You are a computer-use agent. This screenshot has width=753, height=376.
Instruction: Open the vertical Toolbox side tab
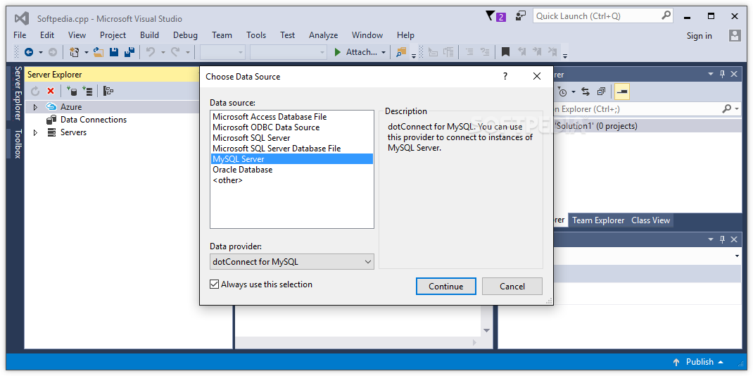coord(18,144)
